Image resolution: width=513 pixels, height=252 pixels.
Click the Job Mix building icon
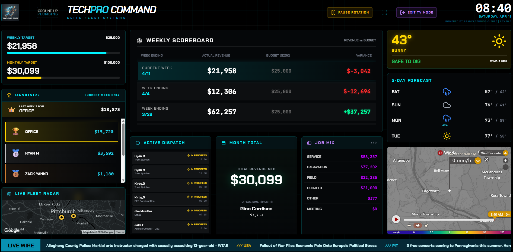(309, 143)
